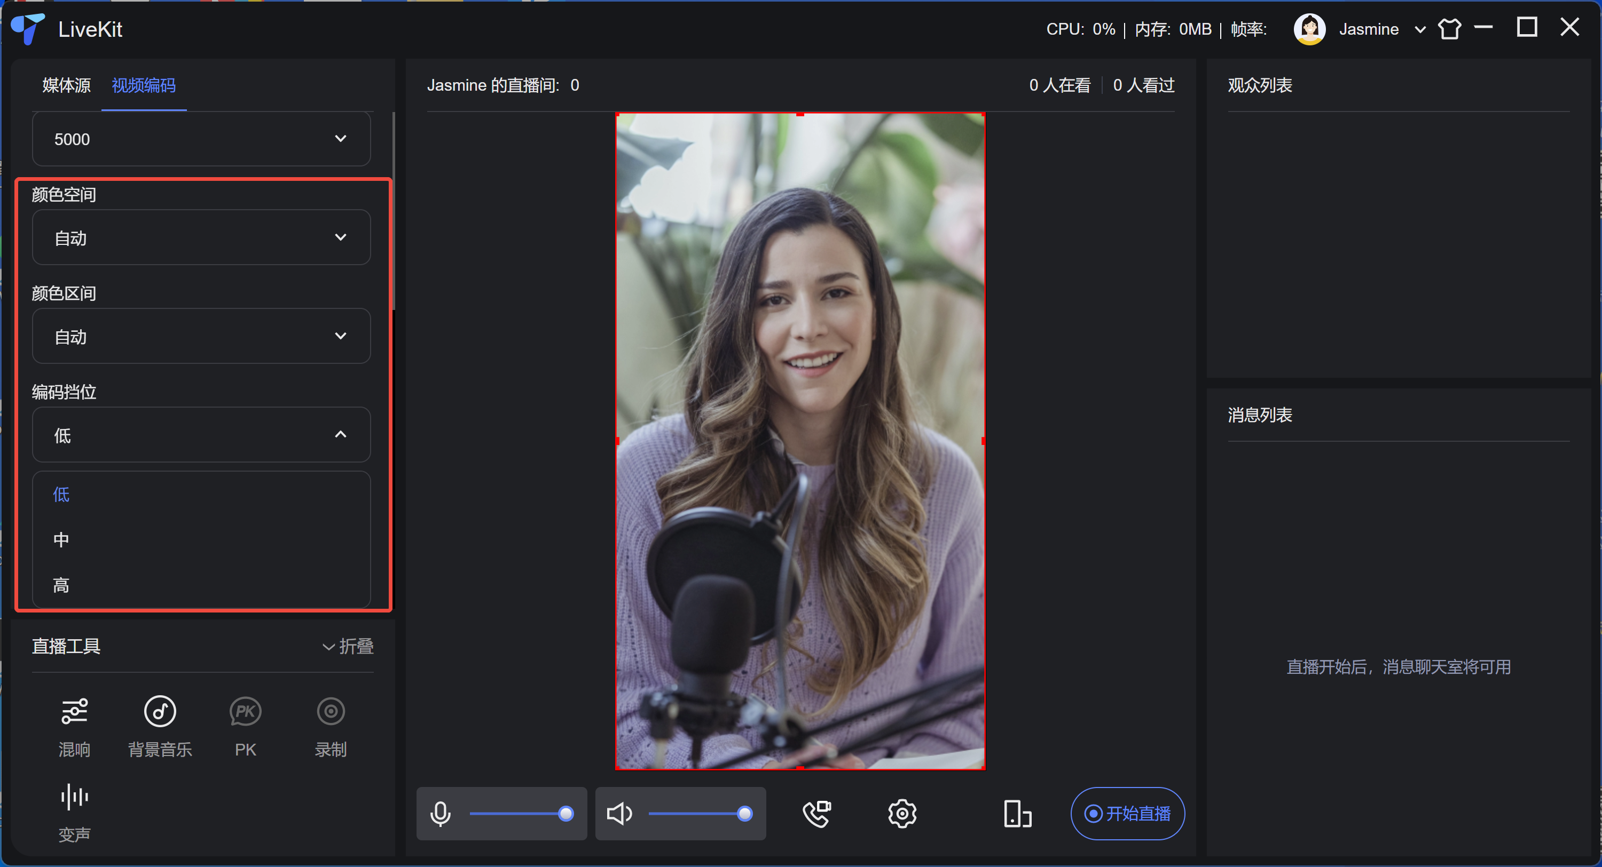Toggle portrait/landscape screen orientation icon

click(x=1017, y=814)
